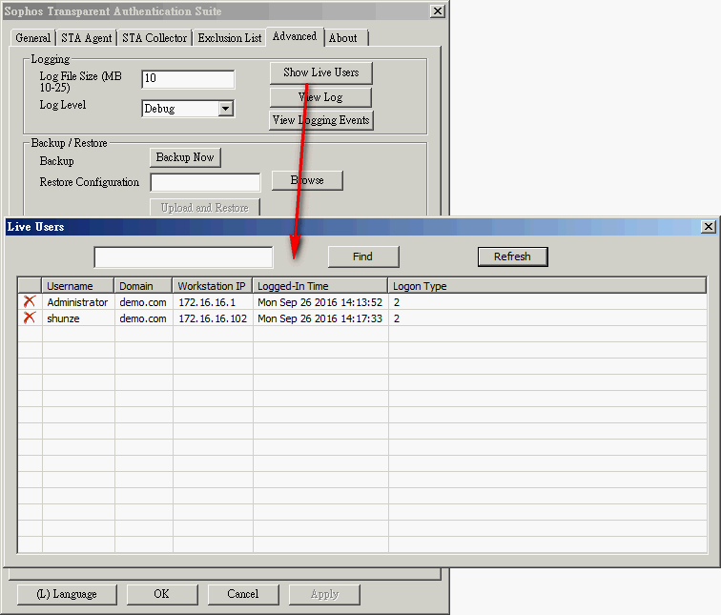
Task: Click login time Mon Sep 26 2016 14:13:52
Action: 320,302
